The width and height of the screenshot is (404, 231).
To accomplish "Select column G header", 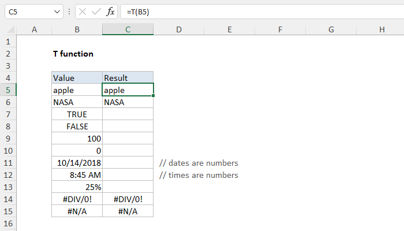I will 331,29.
